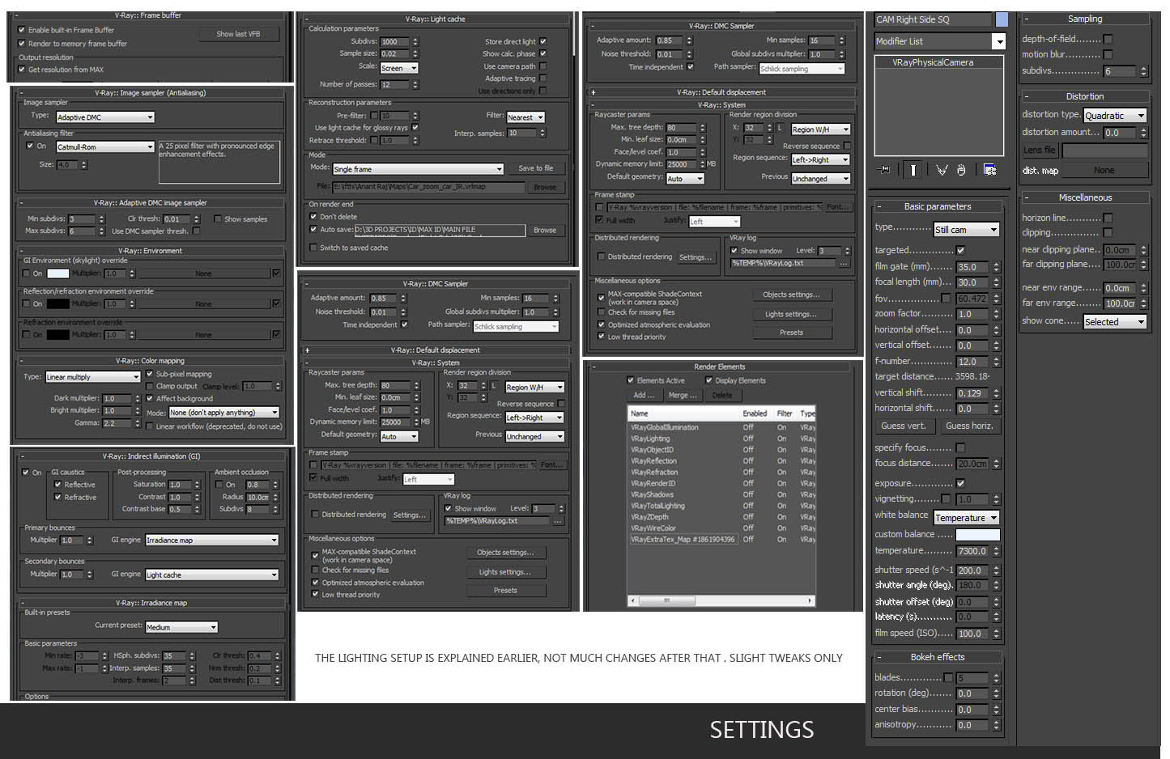Open Irradiance map Current preset dropdown
This screenshot has height=759, width=1170.
(181, 627)
